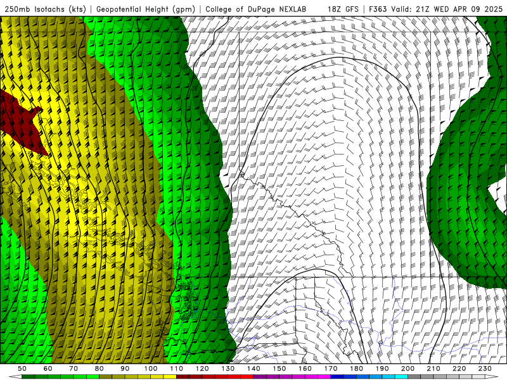Click the 130 label on the color scale
This screenshot has width=507, height=380.
point(228,369)
